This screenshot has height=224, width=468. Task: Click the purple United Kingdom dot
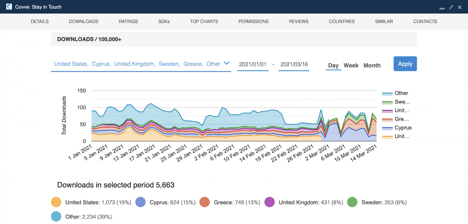[x=269, y=202]
